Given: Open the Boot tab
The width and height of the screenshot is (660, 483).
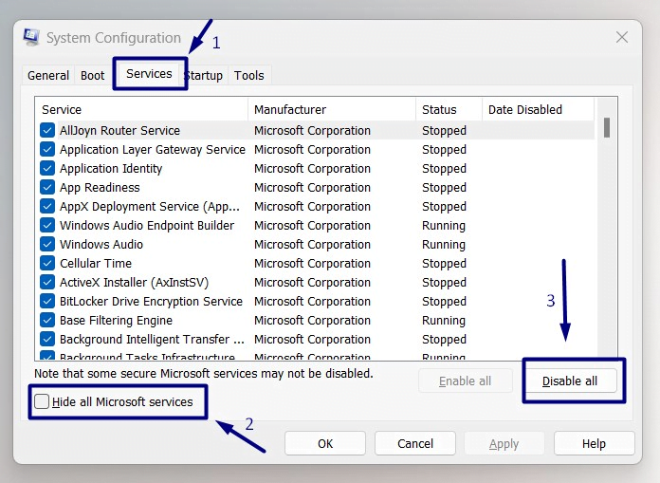Looking at the screenshot, I should pos(93,76).
